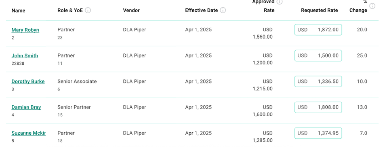Click the % Change column header
This screenshot has width=385, height=154.
(x=358, y=6)
